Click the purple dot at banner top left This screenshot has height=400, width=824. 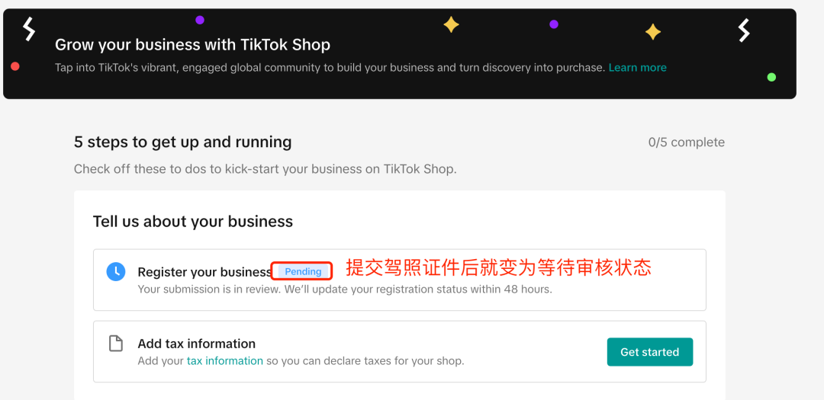click(x=200, y=20)
